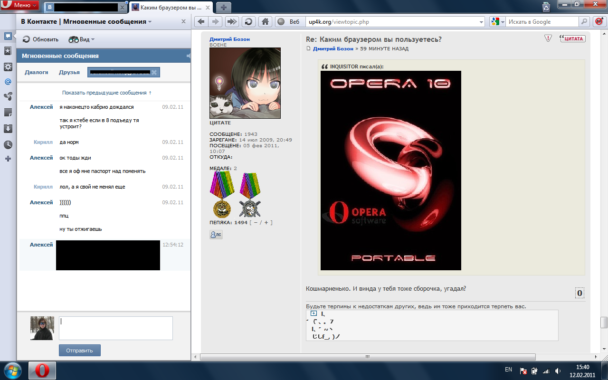Click the post rating 0 box
The image size is (608, 380).
(579, 293)
